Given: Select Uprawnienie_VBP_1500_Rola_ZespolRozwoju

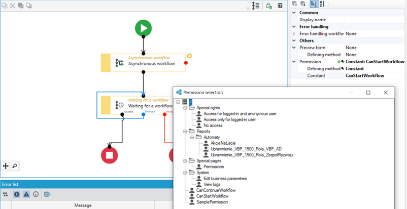Looking at the screenshot, I should click(x=252, y=155).
